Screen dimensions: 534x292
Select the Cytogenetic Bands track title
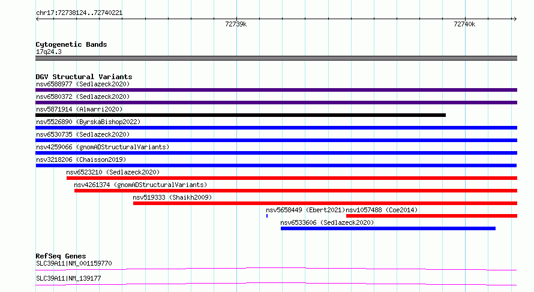tap(71, 44)
